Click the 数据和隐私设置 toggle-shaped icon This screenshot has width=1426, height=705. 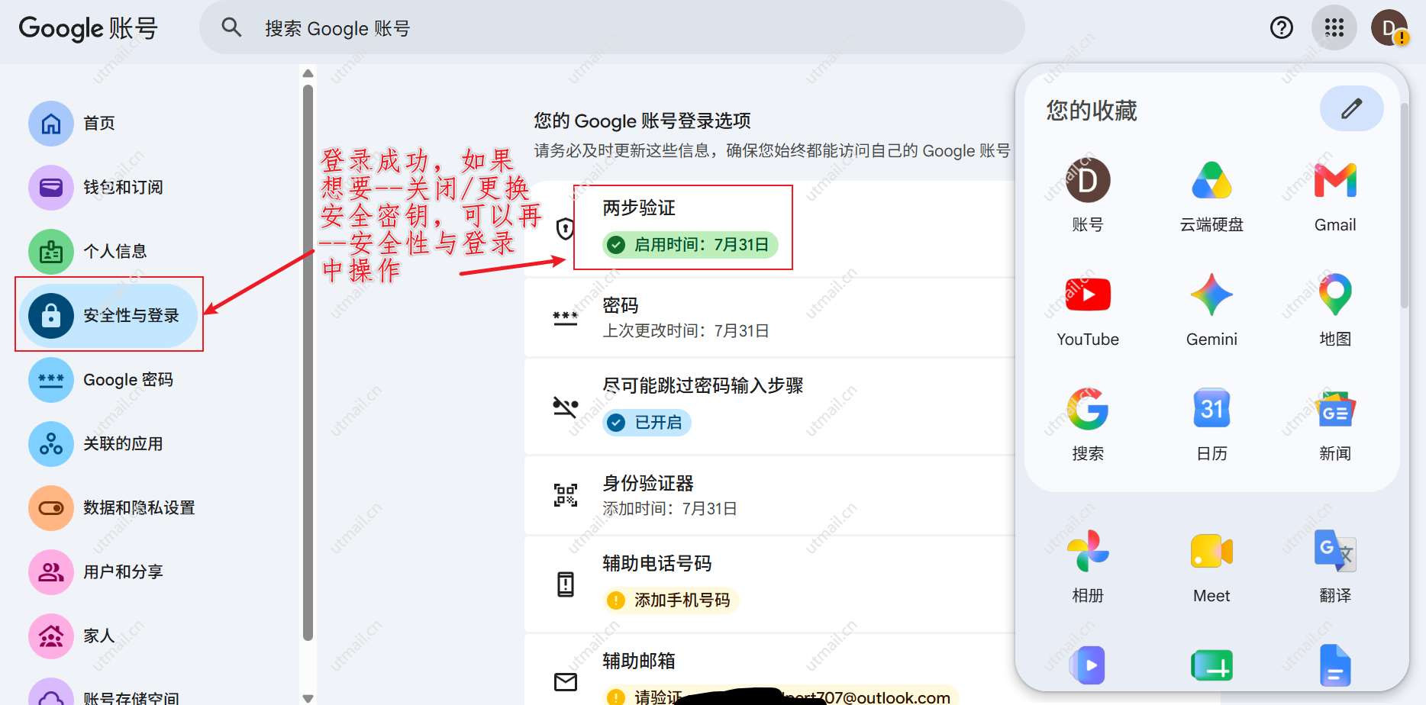51,507
